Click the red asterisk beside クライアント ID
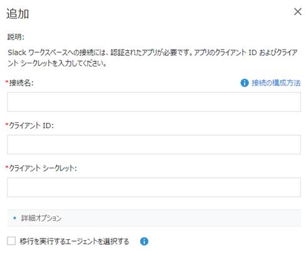This screenshot has height=263, width=307. [8, 124]
